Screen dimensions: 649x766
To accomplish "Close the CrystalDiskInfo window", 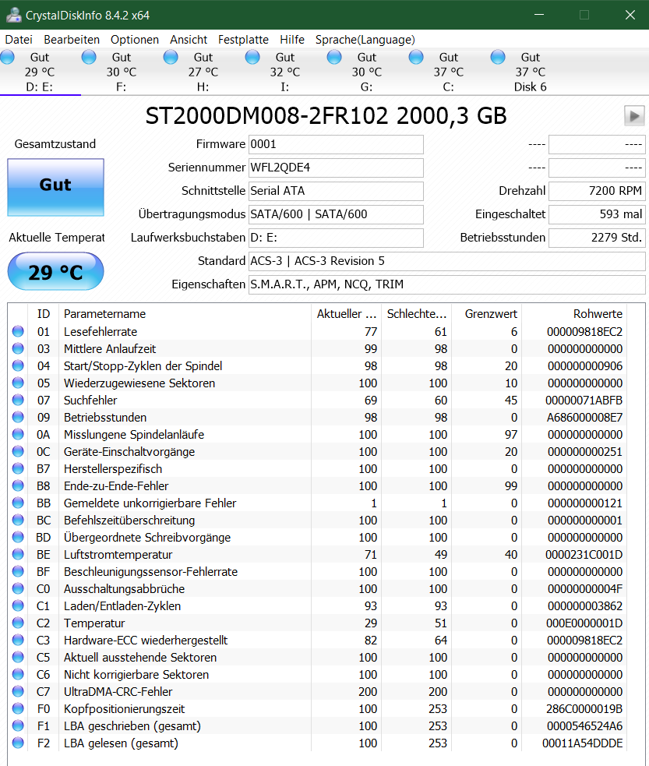I will [630, 15].
